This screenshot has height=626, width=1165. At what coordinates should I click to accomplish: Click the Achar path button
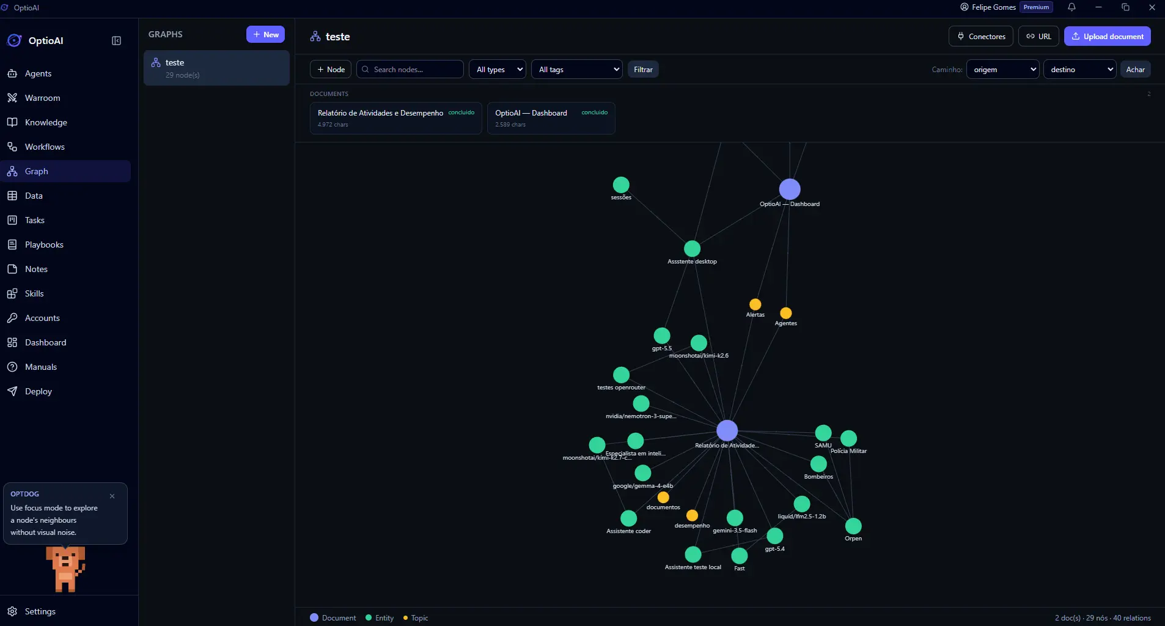point(1135,69)
